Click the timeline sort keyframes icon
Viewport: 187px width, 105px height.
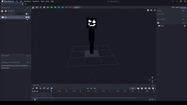click(x=44, y=88)
